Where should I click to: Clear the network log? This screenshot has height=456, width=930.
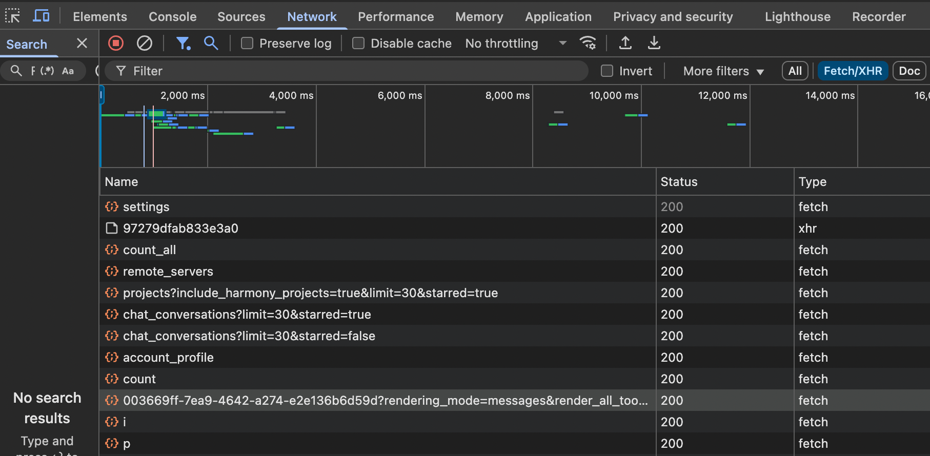pos(145,43)
